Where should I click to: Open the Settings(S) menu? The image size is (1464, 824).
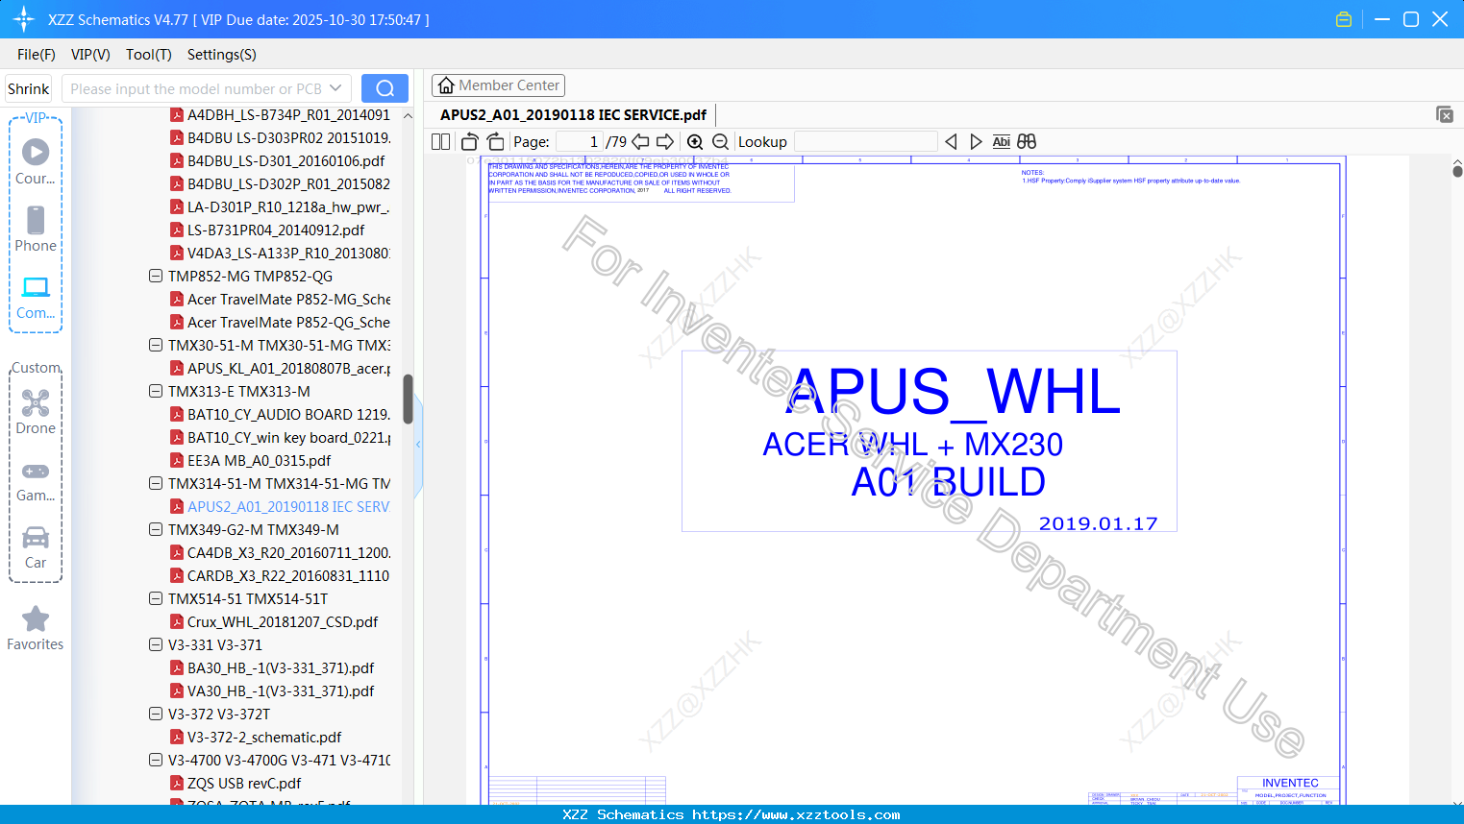tap(222, 55)
